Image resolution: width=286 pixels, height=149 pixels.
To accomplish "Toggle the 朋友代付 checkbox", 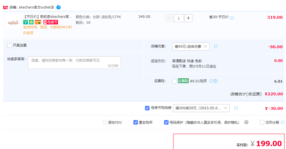I will (x=105, y=122).
